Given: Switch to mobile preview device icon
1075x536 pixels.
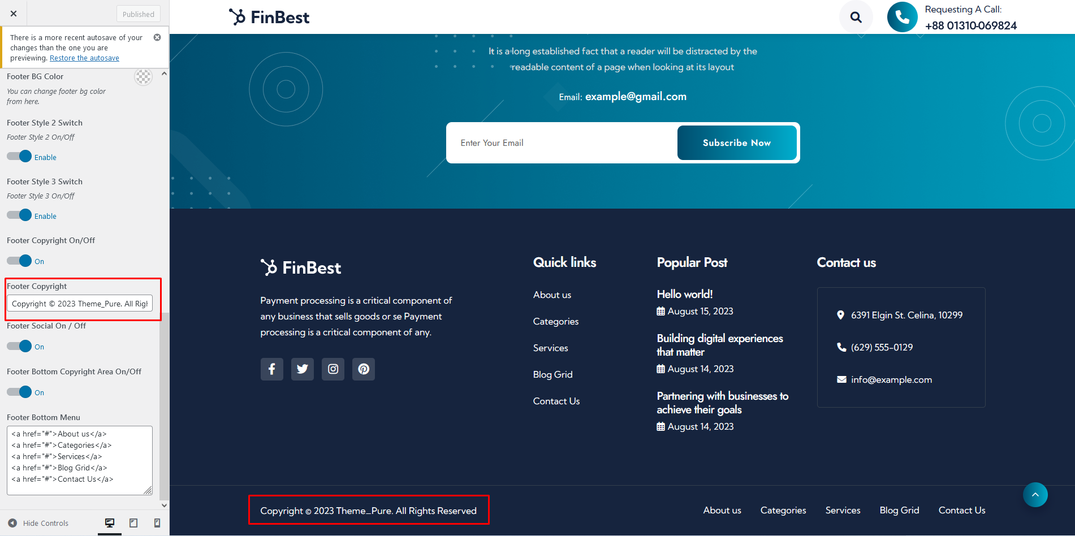Looking at the screenshot, I should (x=157, y=523).
